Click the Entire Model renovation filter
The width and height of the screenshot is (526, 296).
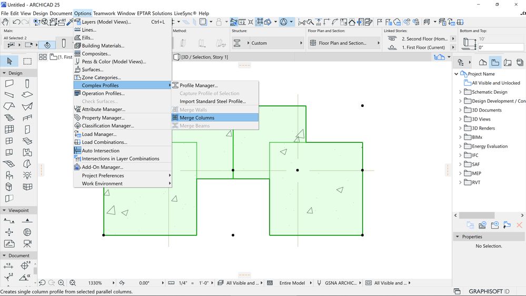click(292, 283)
